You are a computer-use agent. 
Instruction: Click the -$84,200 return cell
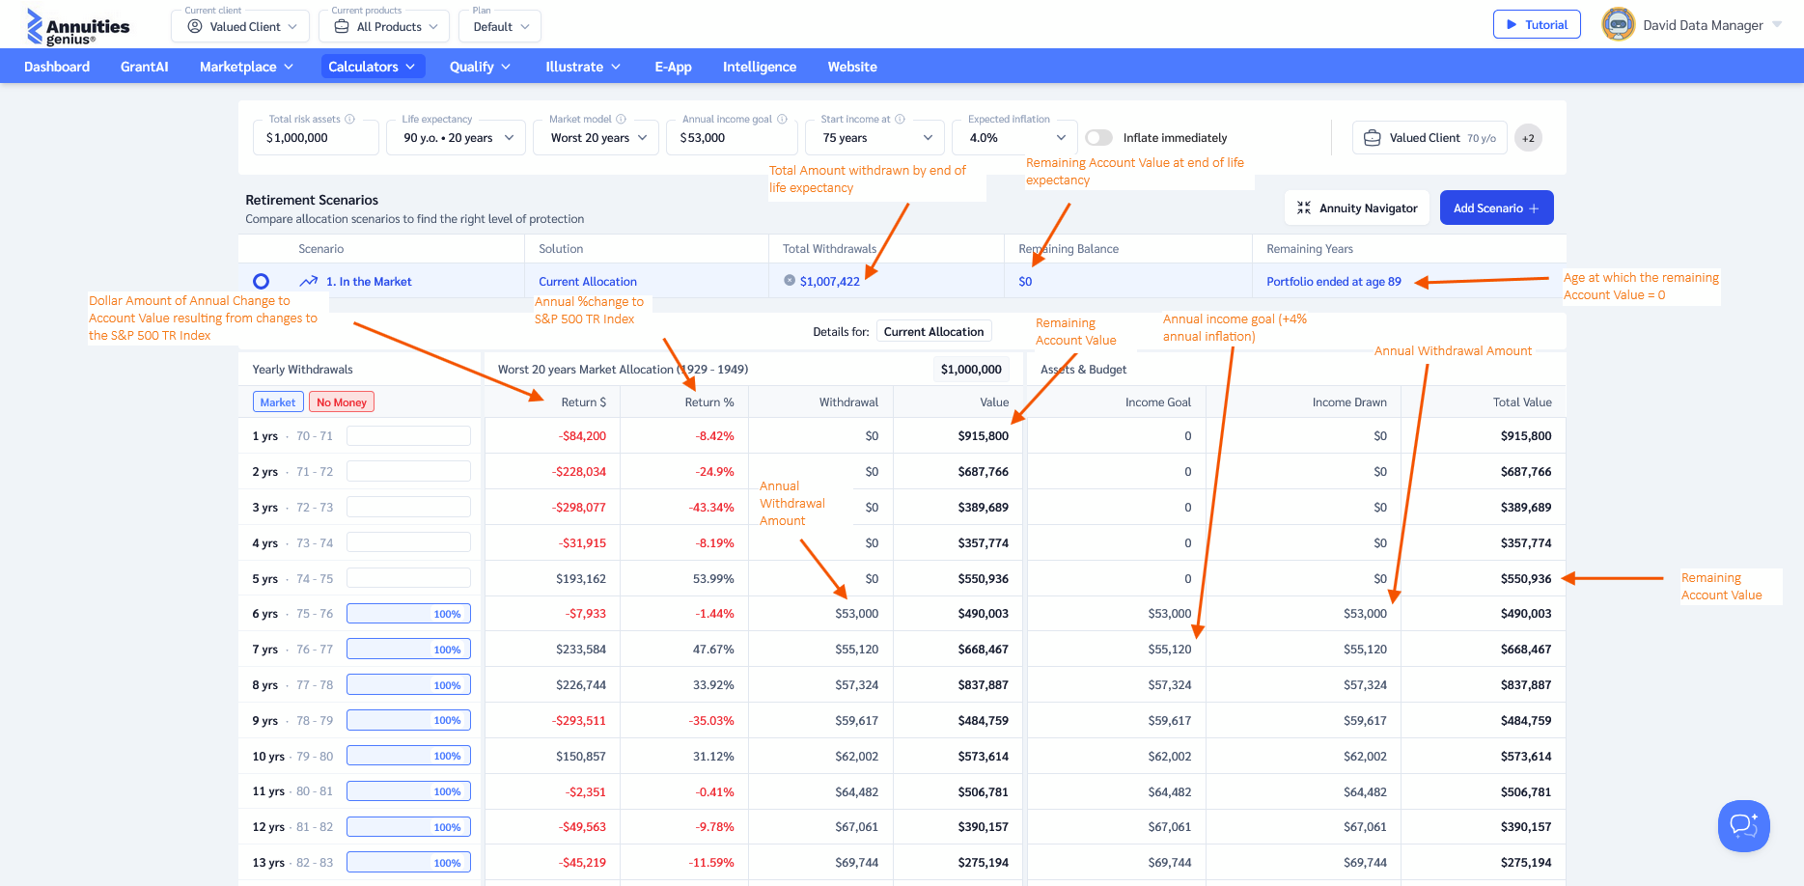pos(583,436)
